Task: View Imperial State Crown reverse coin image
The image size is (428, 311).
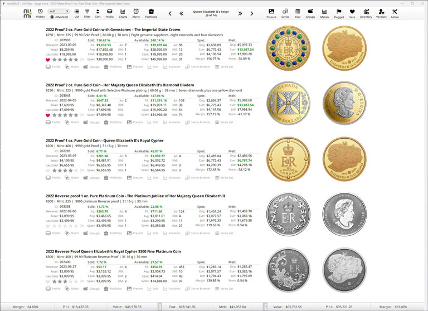Action: [288, 48]
